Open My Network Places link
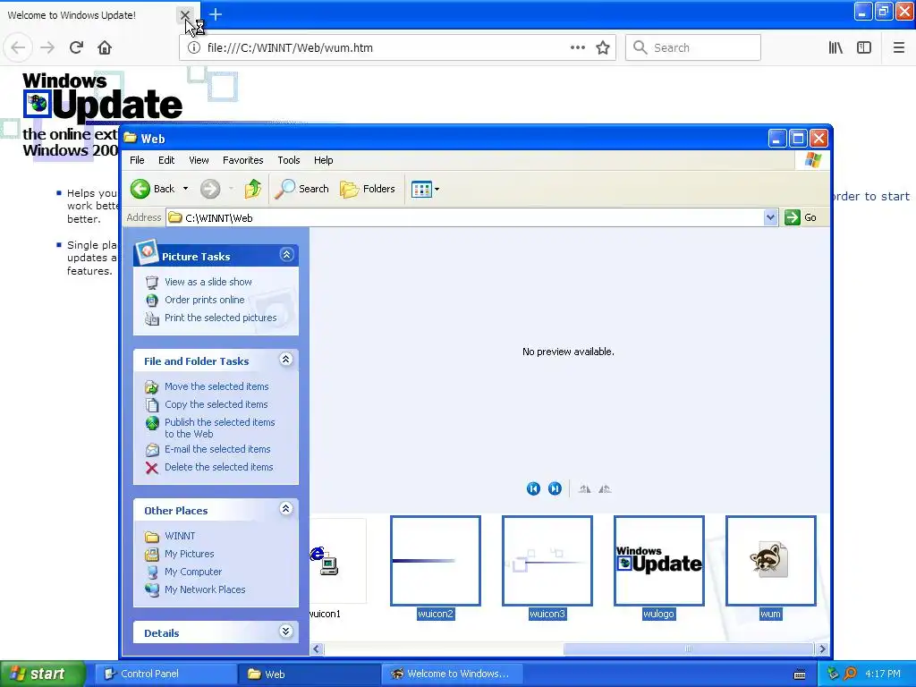The image size is (916, 687). pos(205,589)
